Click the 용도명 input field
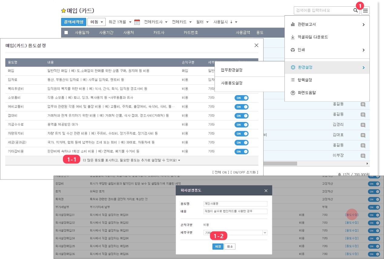384x259 pixels. point(235,204)
